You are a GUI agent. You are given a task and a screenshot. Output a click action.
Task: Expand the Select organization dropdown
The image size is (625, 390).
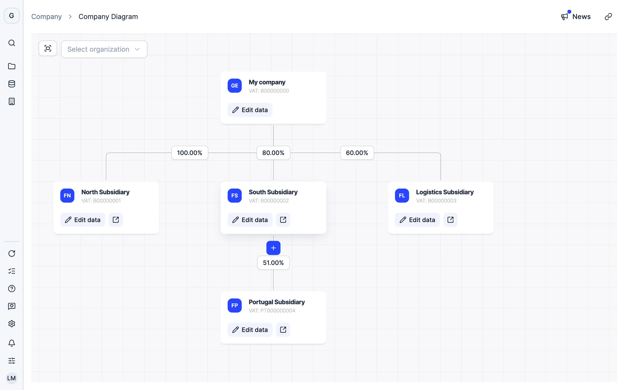point(104,49)
